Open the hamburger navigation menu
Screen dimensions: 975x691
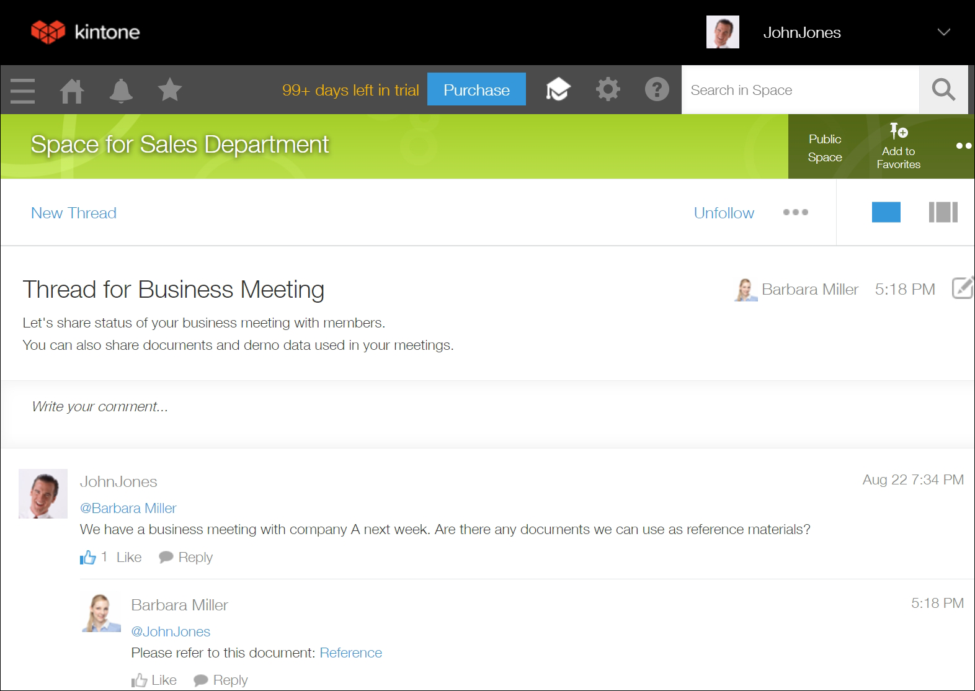[x=23, y=91]
